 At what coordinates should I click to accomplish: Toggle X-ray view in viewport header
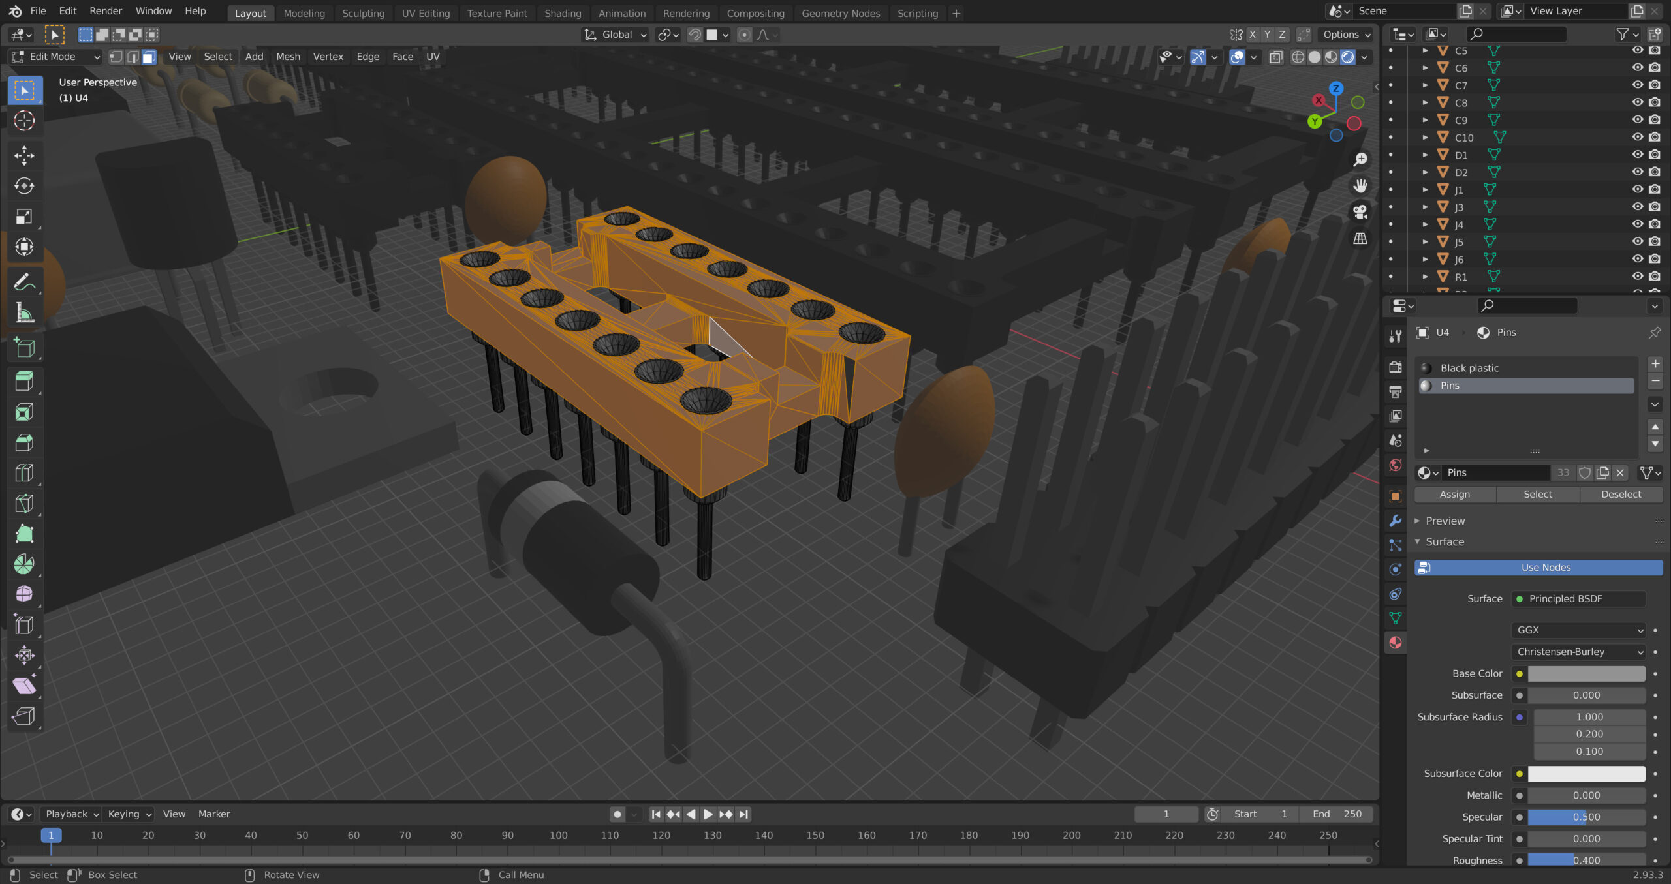(1275, 57)
